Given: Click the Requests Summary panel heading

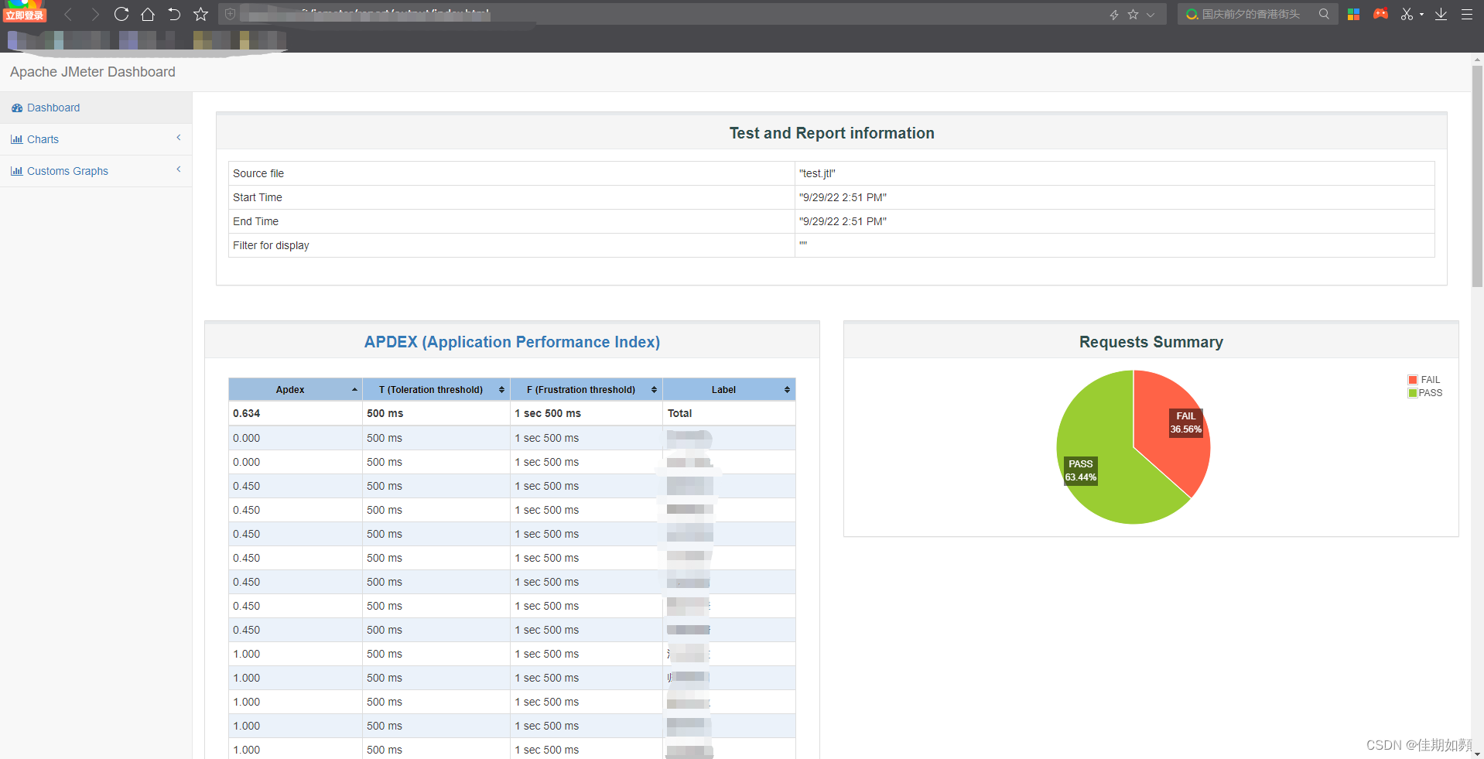Looking at the screenshot, I should 1151,342.
